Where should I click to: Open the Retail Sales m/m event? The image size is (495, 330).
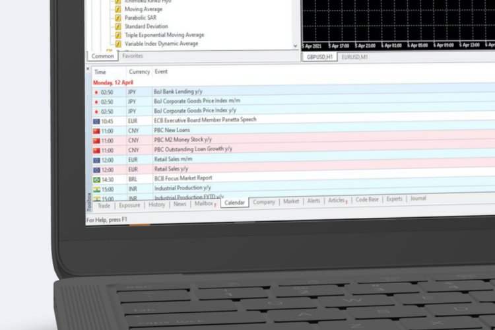(x=173, y=160)
